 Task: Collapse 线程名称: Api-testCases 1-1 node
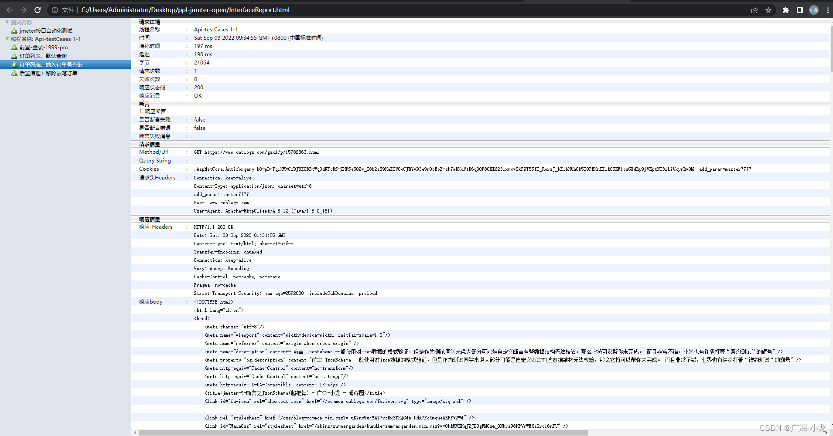tap(7, 39)
